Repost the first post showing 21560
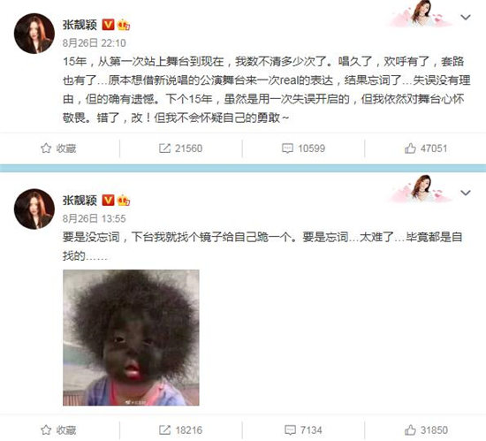486x441 pixels. pos(180,148)
